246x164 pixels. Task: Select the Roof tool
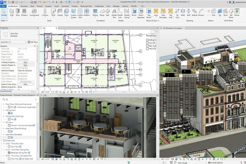click(53, 13)
